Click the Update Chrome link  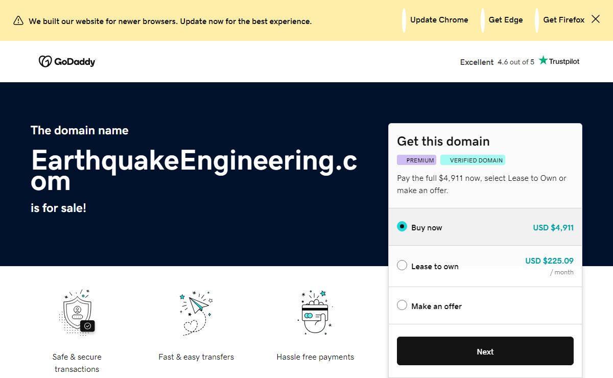click(x=439, y=20)
